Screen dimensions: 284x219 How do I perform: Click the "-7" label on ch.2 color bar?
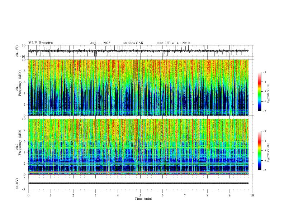[265, 170]
